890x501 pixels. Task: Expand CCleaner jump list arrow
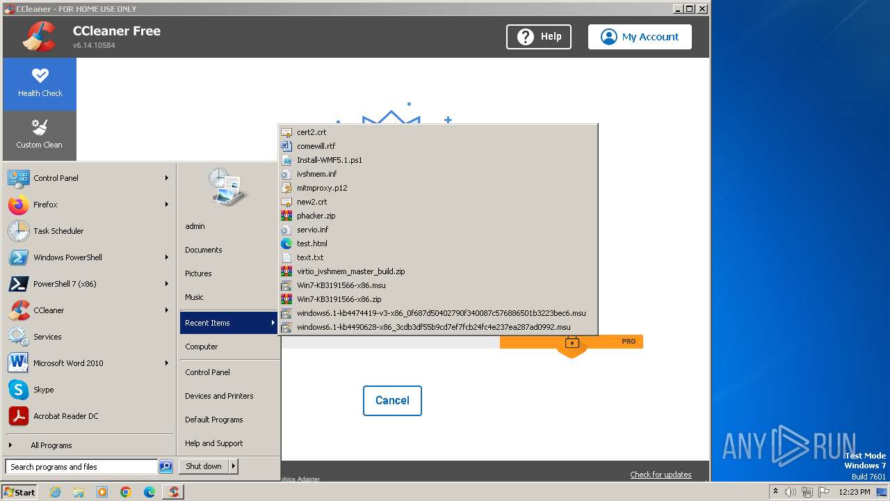coord(167,310)
